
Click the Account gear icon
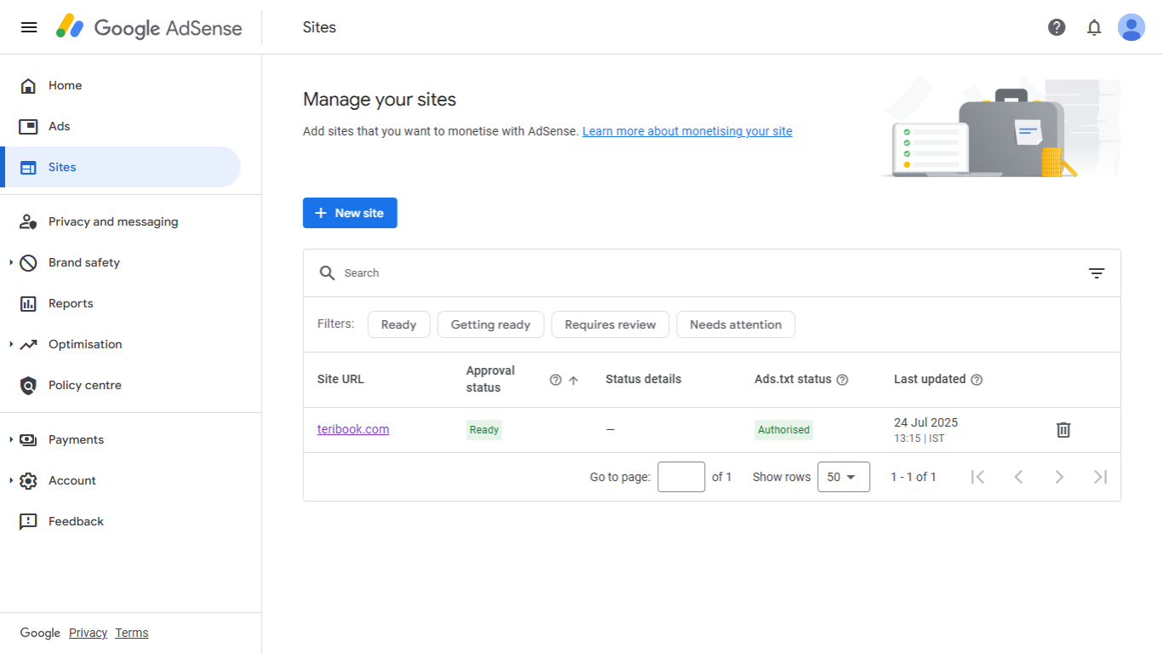(x=28, y=480)
